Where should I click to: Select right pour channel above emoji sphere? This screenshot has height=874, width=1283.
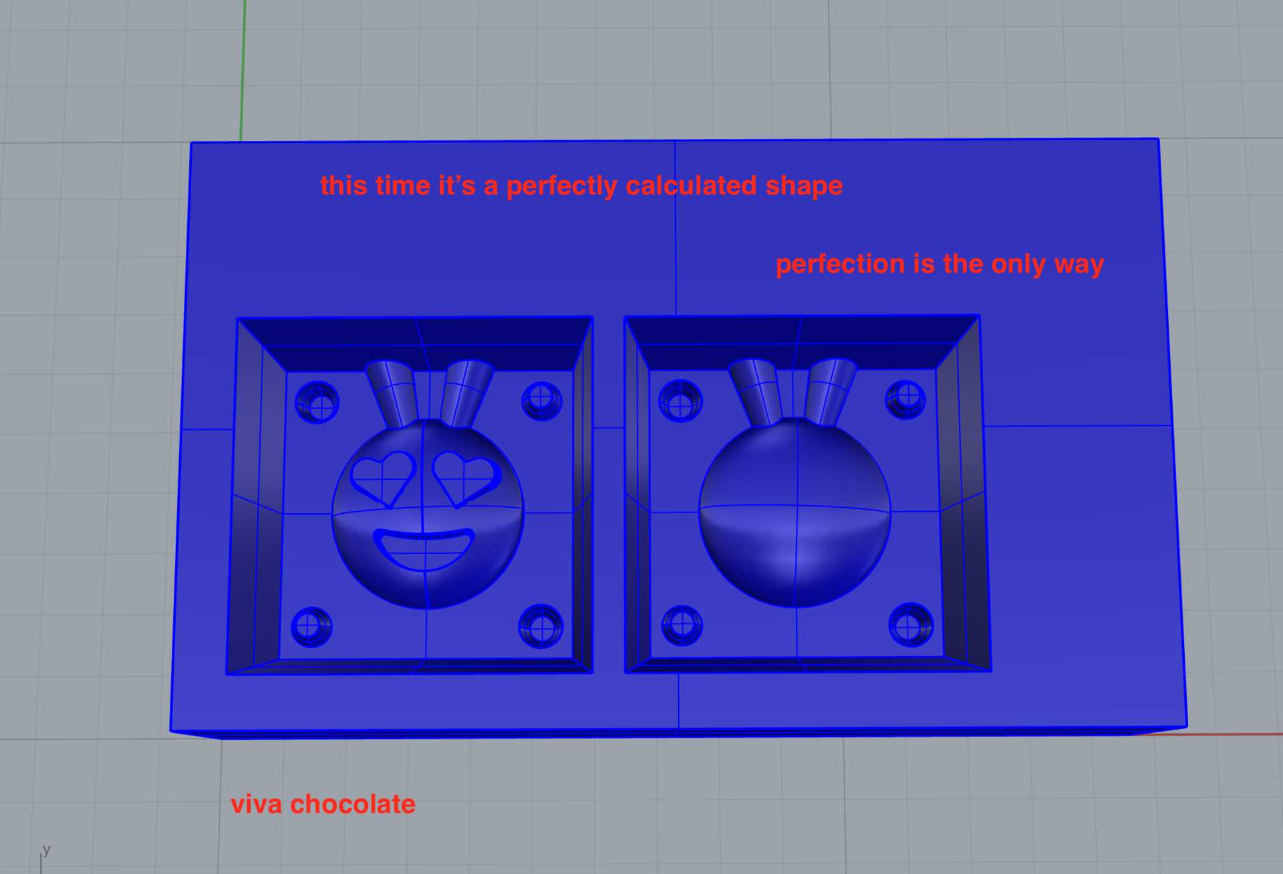(x=466, y=394)
